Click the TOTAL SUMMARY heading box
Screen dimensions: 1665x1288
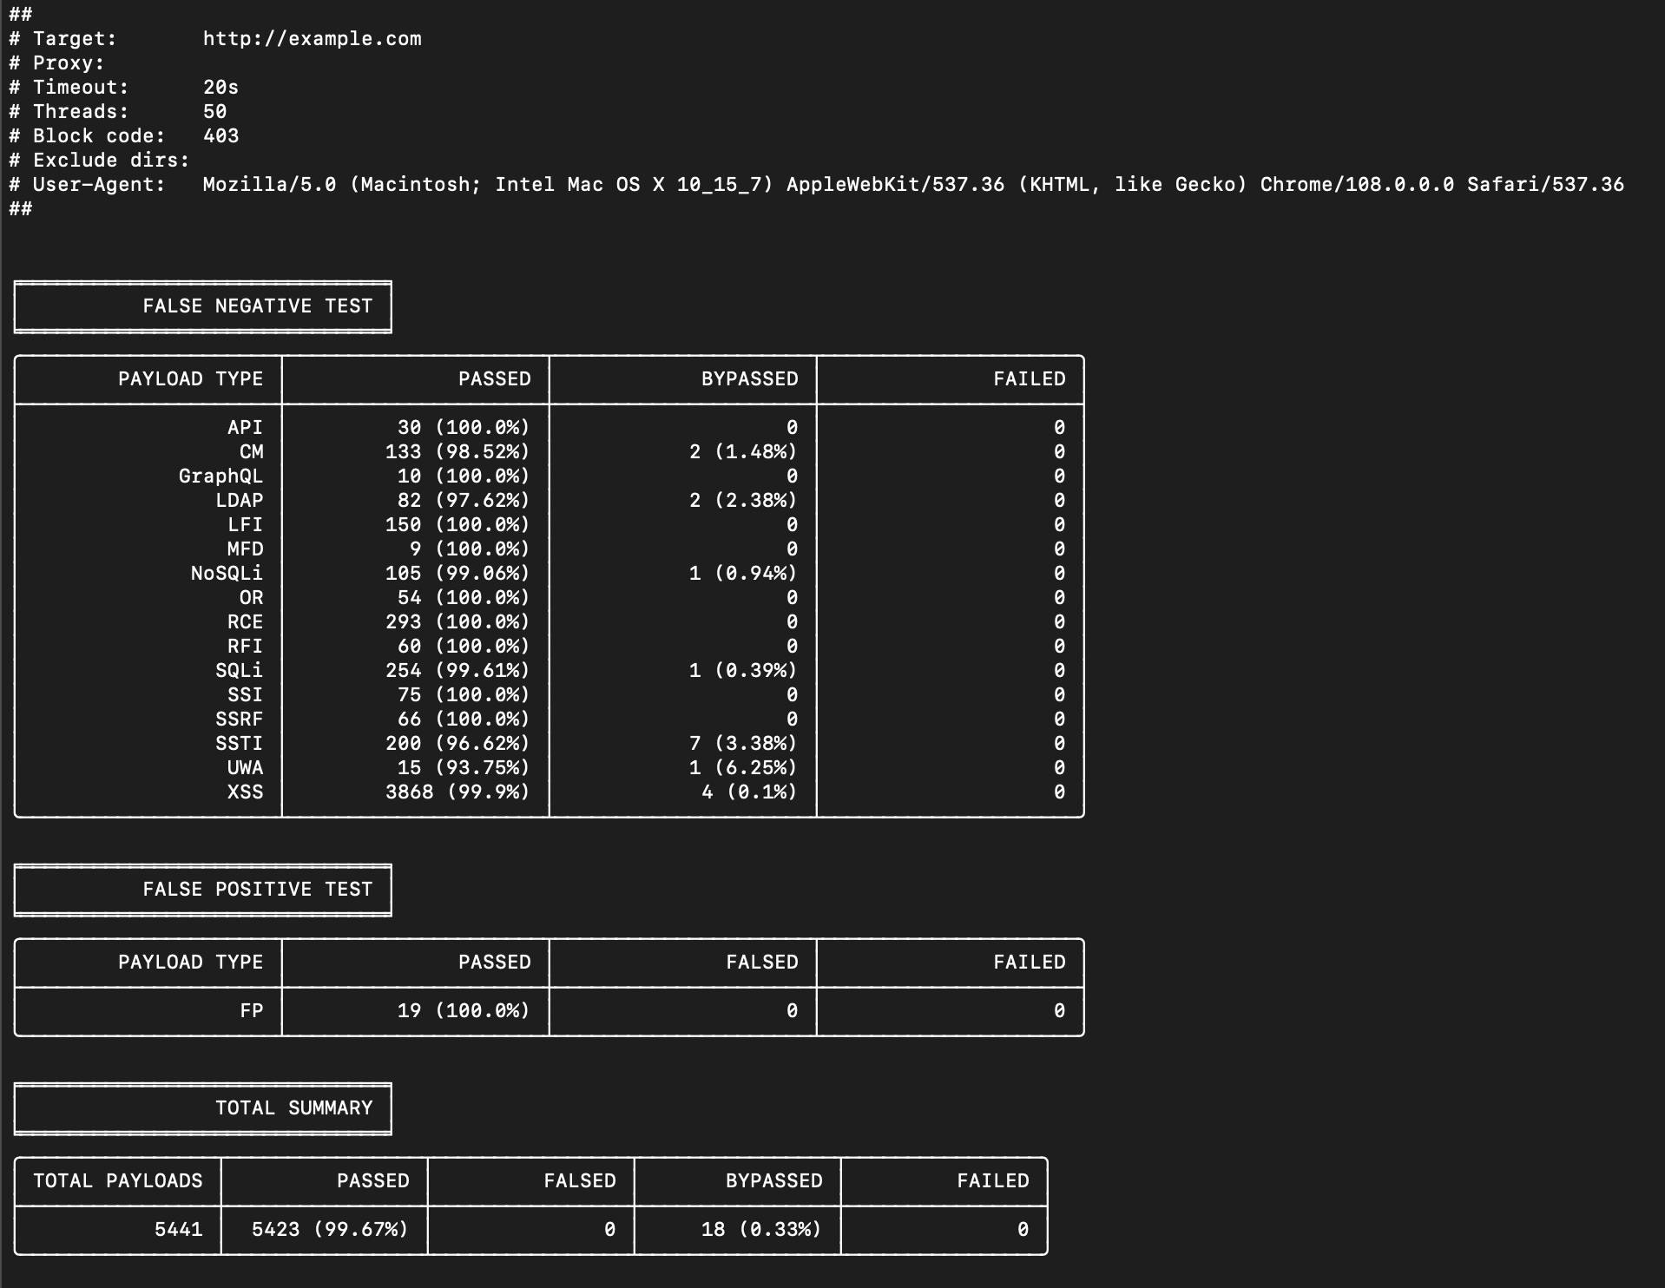(x=203, y=1108)
